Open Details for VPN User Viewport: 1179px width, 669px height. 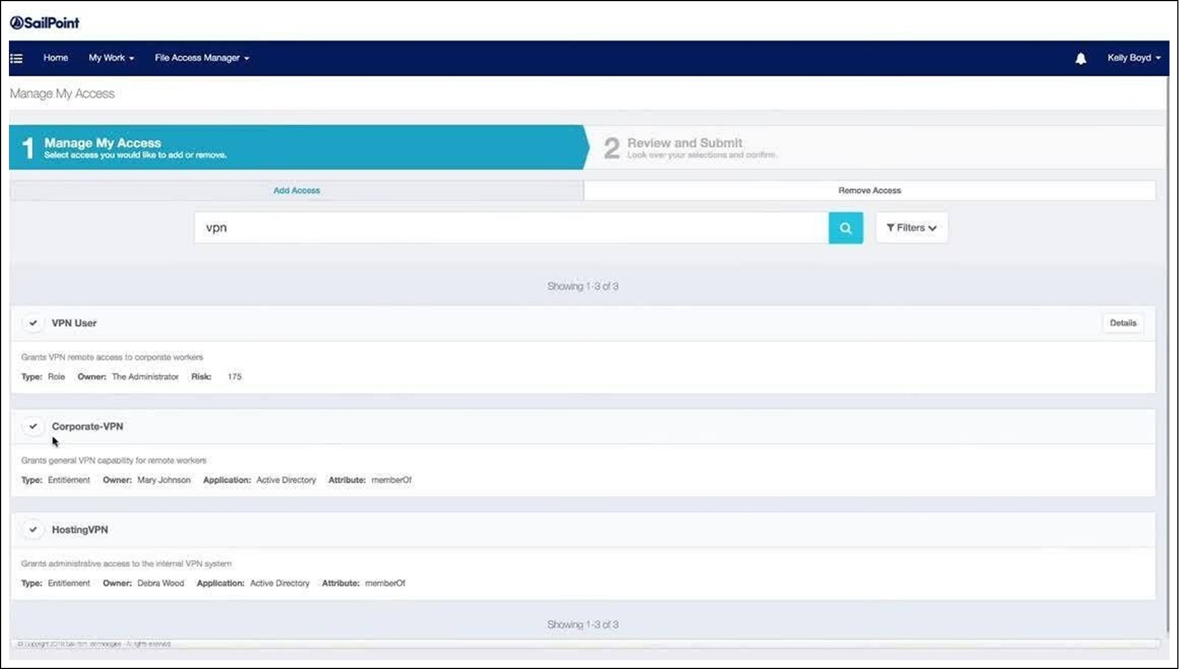[1123, 323]
